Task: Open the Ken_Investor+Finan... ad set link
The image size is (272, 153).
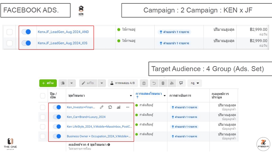Action: point(81,107)
